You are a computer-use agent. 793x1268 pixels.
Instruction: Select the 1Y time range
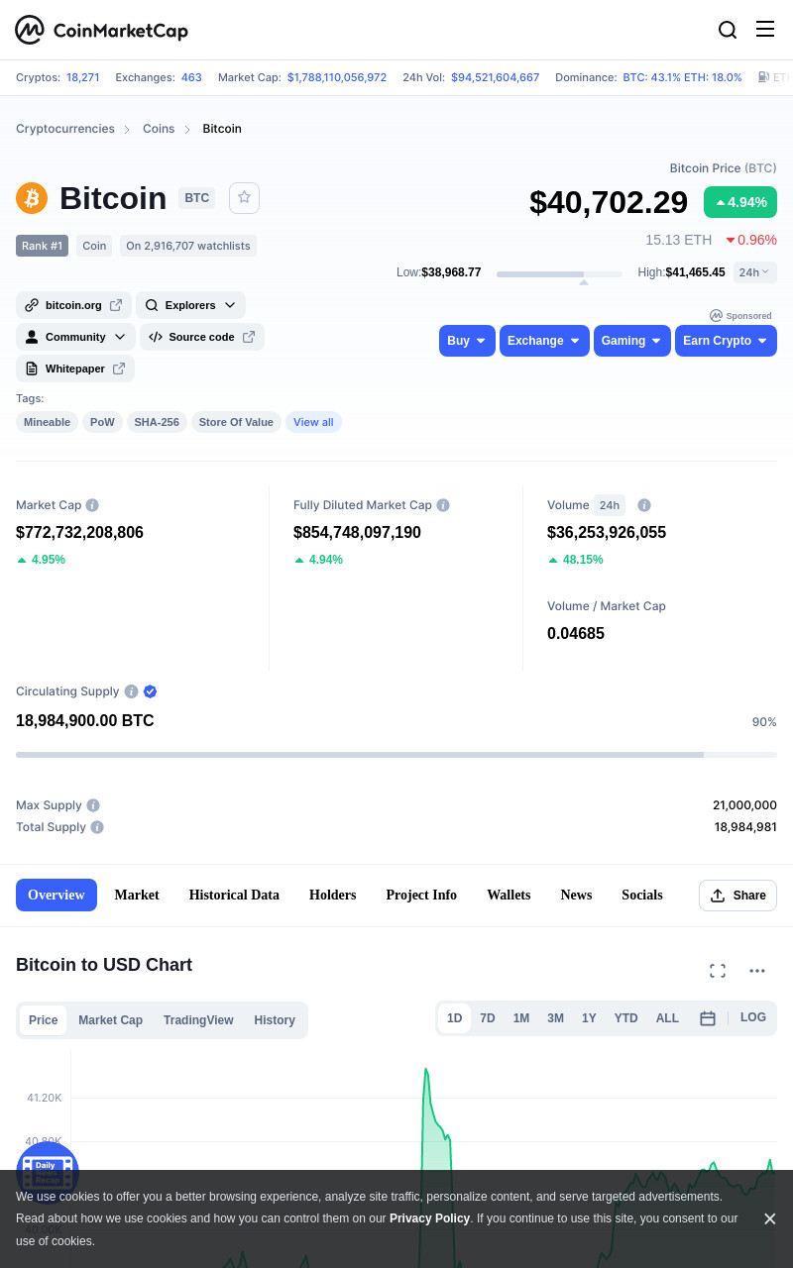pyautogui.click(x=589, y=1018)
